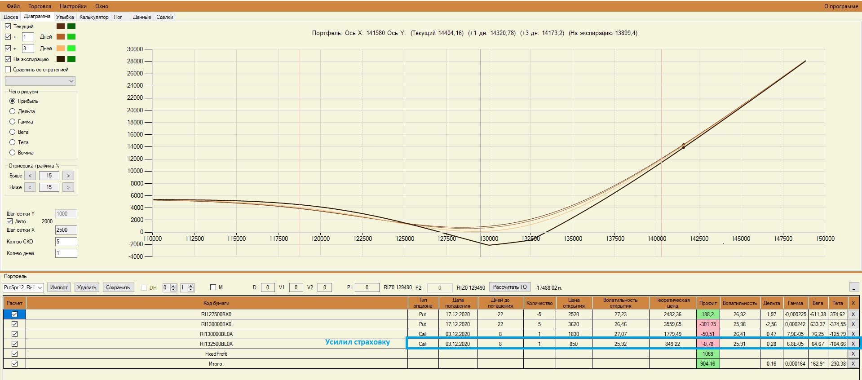The height and width of the screenshot is (380, 862).
Task: Uncheck the Расчет box for RI130000BX0
Action: click(14, 324)
